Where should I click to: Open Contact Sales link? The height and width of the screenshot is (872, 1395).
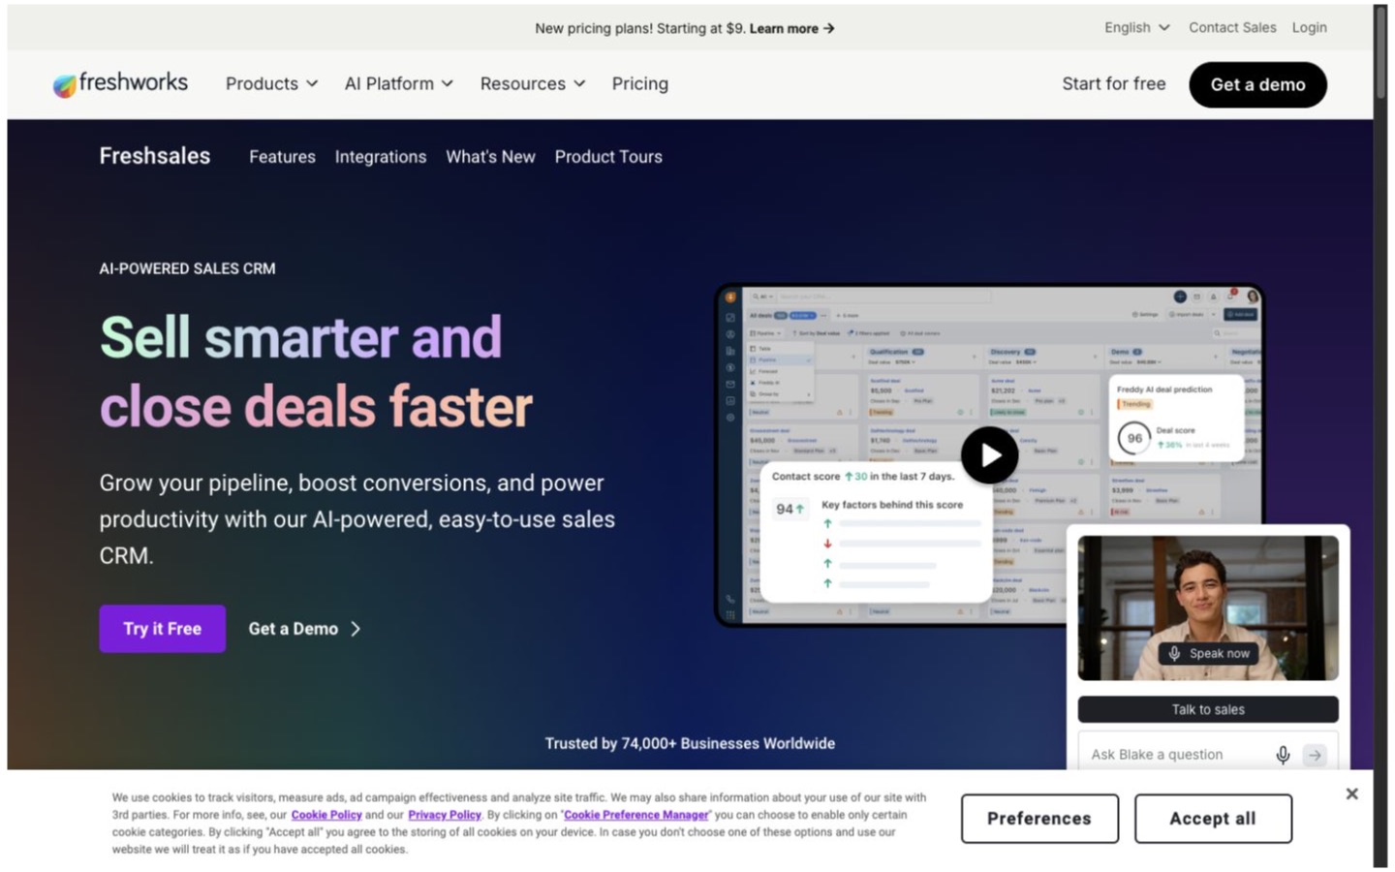tap(1232, 28)
